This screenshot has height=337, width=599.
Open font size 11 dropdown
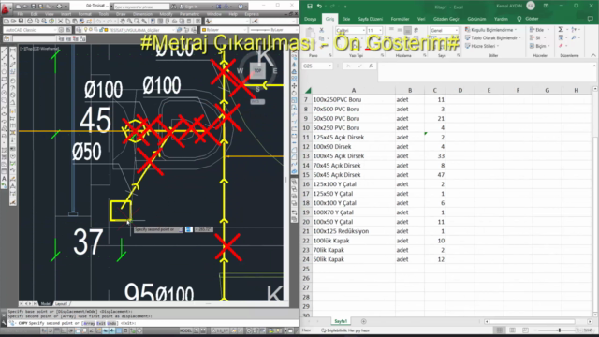click(380, 31)
